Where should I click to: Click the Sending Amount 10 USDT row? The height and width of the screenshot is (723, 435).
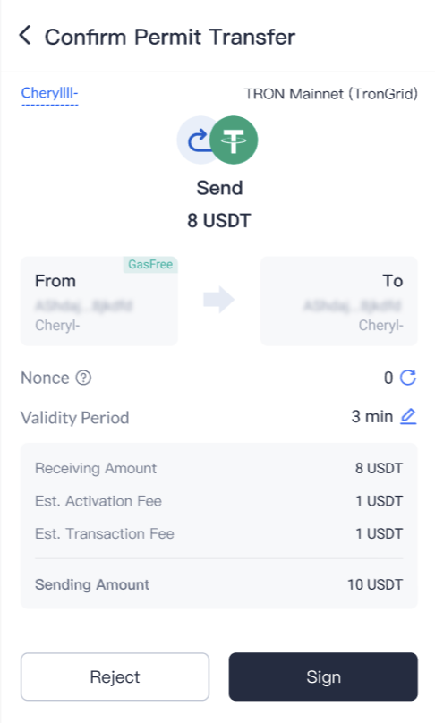click(x=219, y=584)
